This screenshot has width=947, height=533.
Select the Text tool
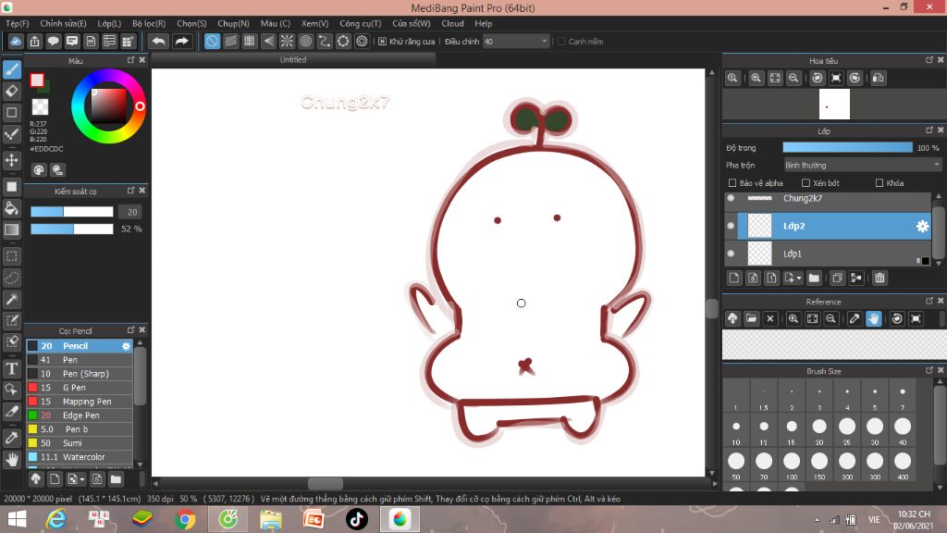pos(12,368)
